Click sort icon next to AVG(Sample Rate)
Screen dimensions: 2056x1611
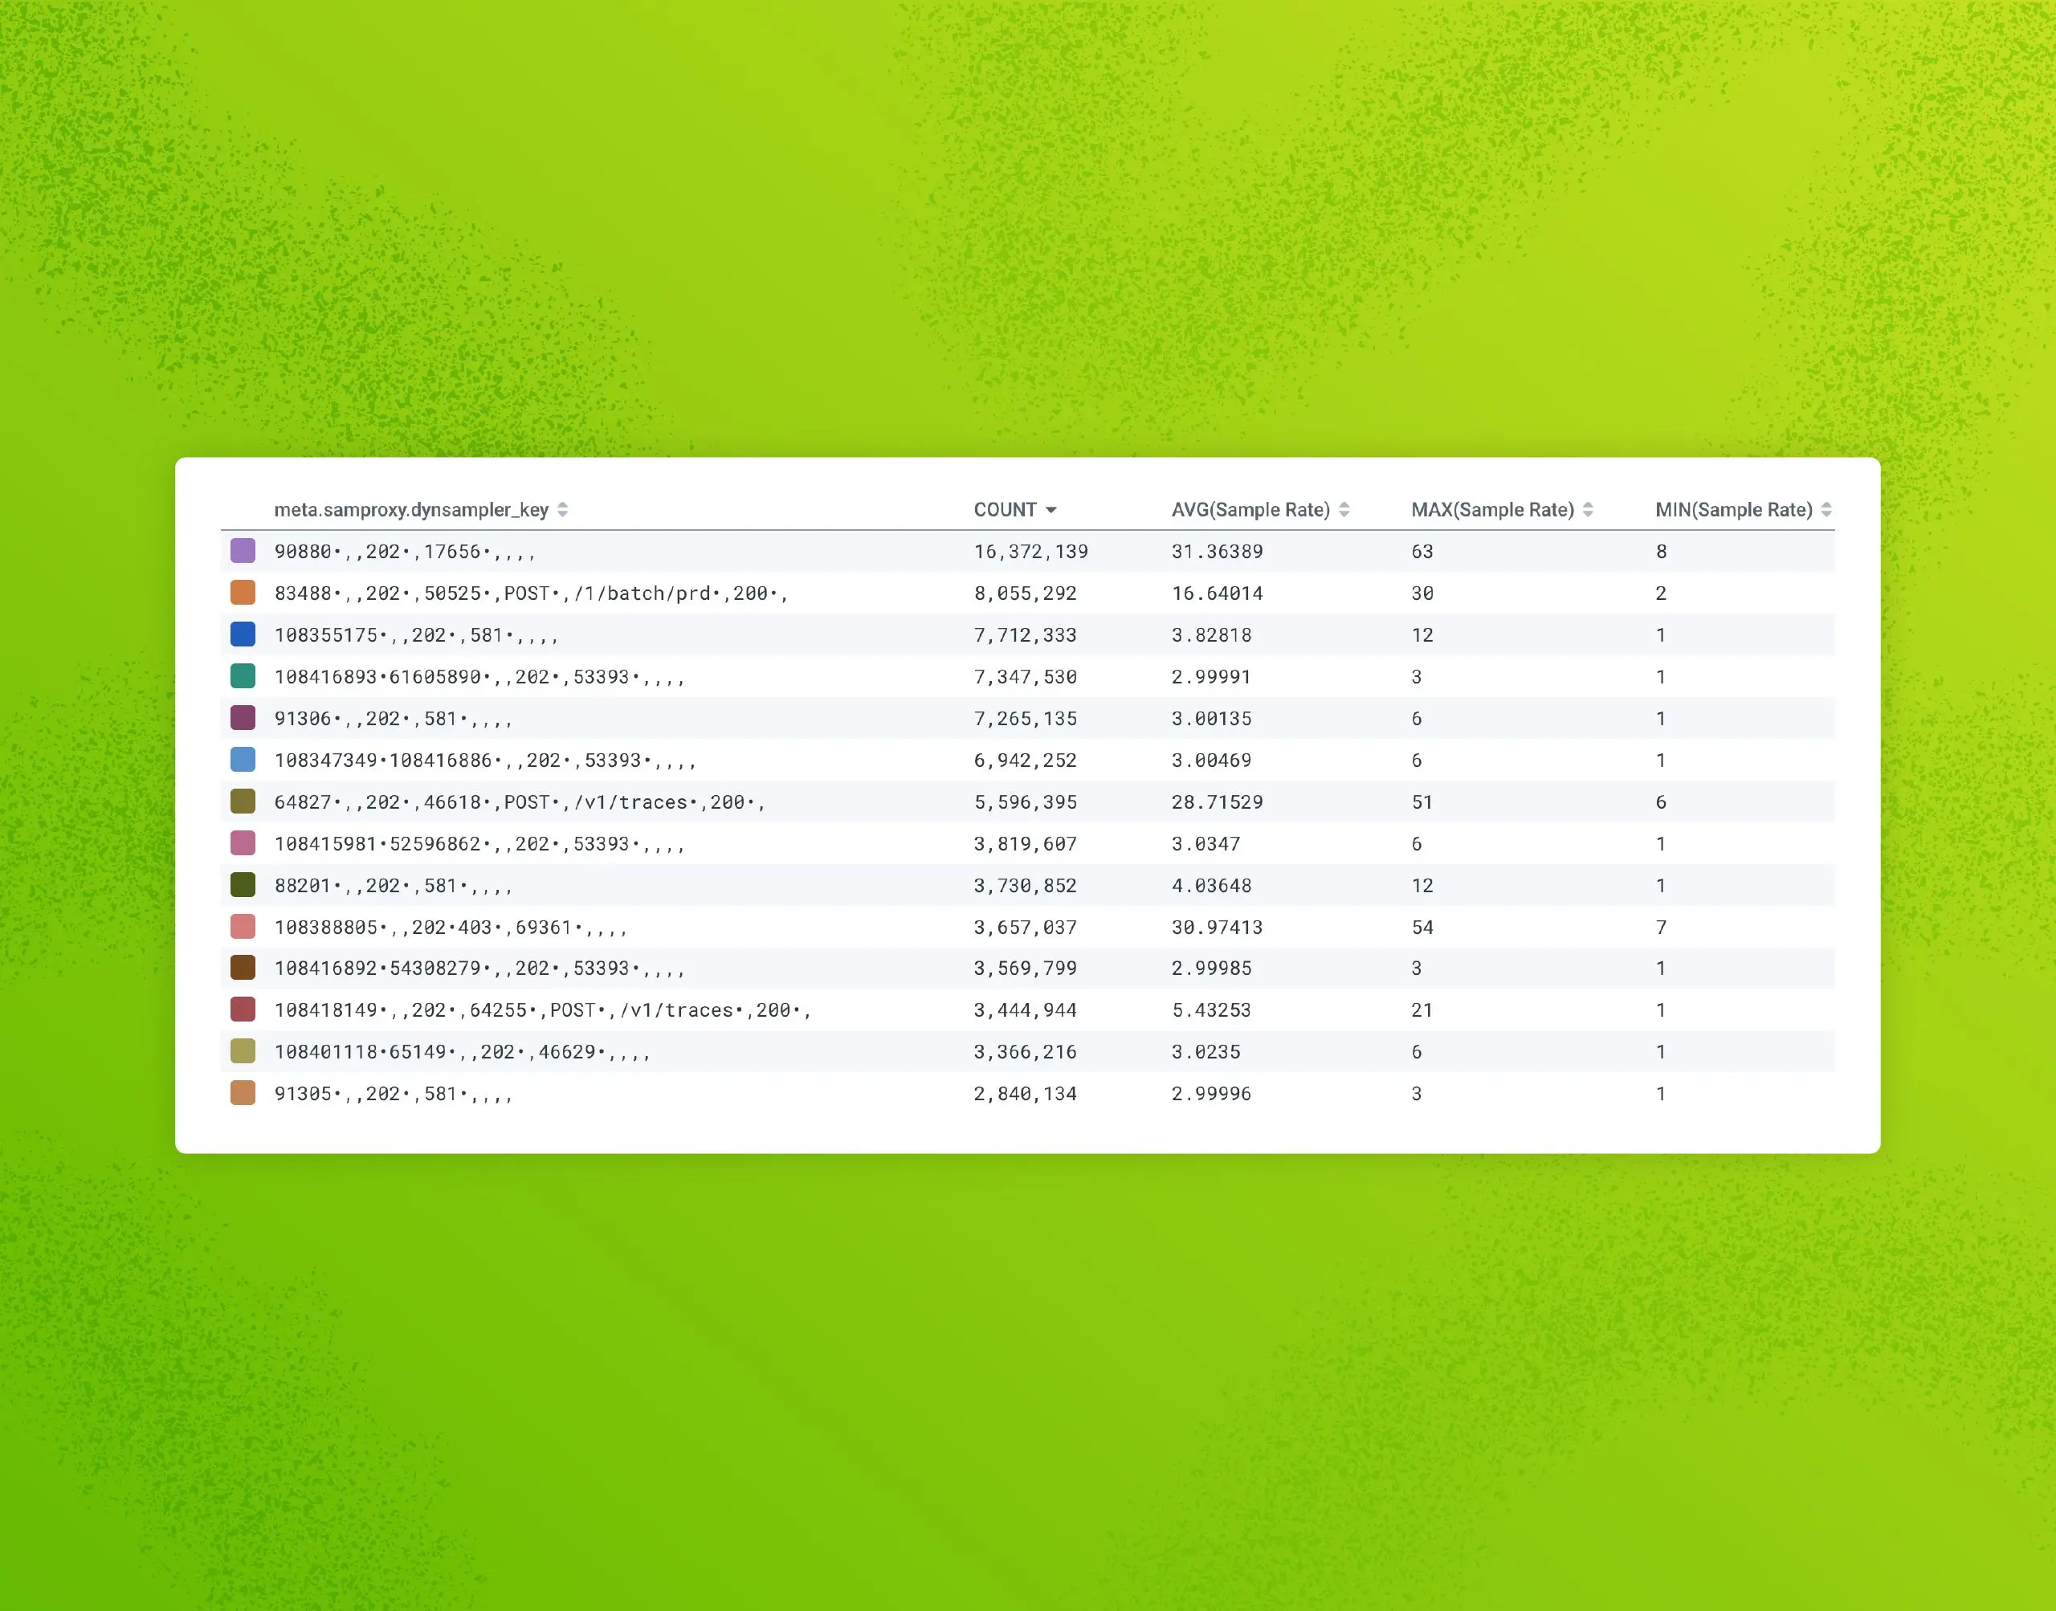tap(1344, 509)
